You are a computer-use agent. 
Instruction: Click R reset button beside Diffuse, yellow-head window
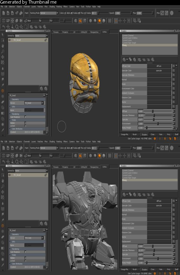tap(174, 111)
